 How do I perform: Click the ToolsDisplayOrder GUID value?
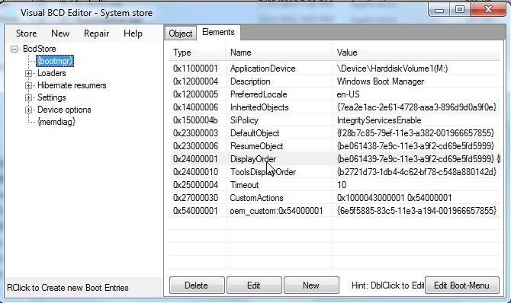click(x=416, y=172)
